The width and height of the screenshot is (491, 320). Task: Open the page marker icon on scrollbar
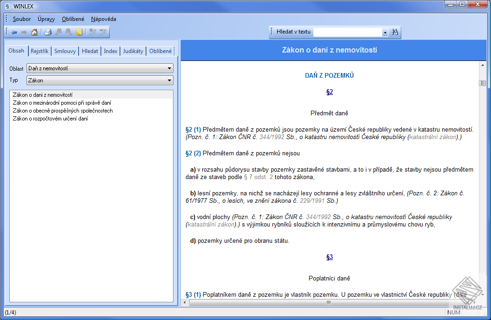click(482, 83)
